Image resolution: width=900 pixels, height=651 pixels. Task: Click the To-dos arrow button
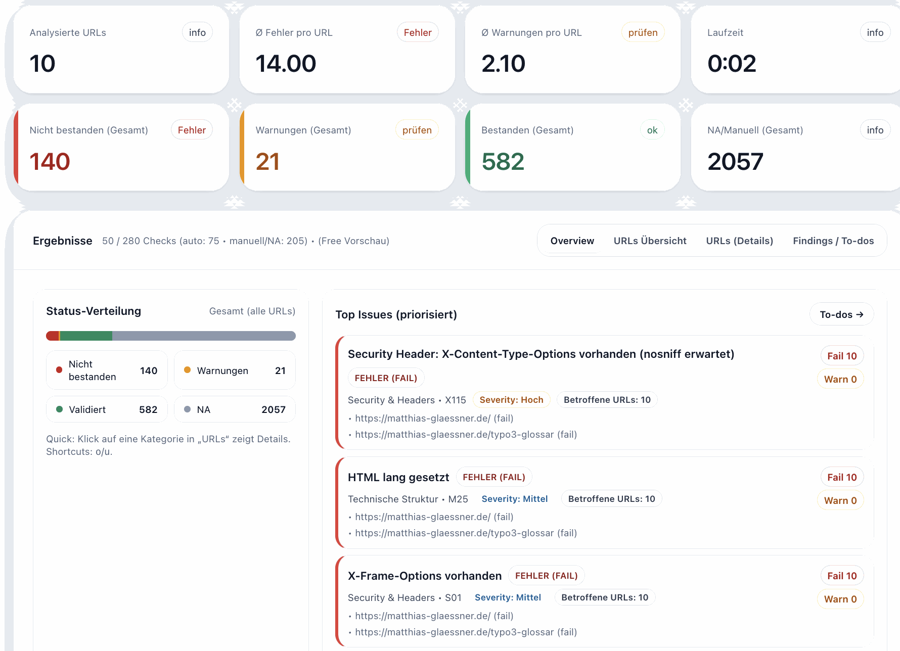pyautogui.click(x=841, y=314)
